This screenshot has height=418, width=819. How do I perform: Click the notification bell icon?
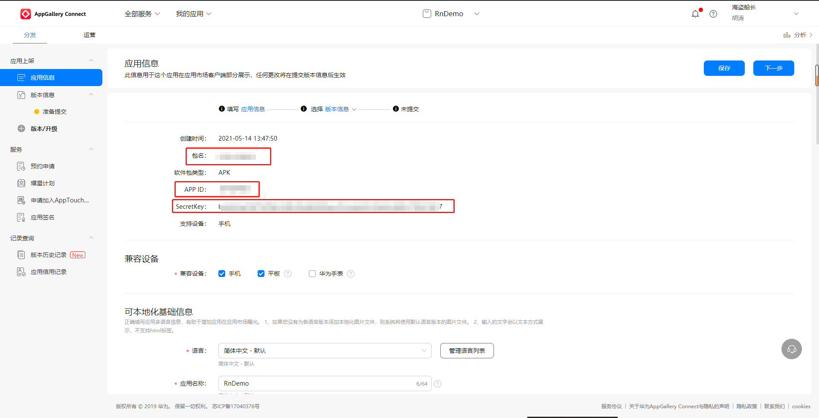coord(695,14)
